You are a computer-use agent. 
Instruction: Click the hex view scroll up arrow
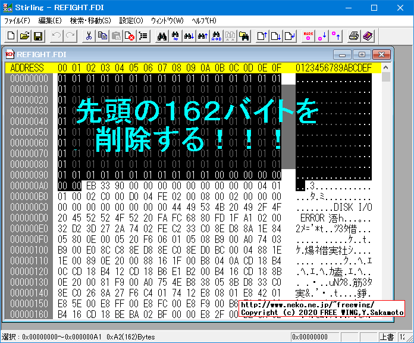pyautogui.click(x=386, y=68)
